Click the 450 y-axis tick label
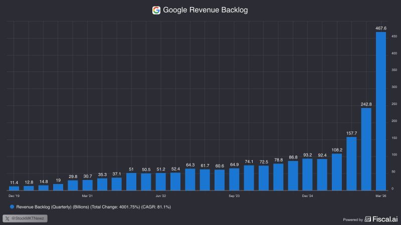The width and height of the screenshot is (401, 225). pos(394,36)
